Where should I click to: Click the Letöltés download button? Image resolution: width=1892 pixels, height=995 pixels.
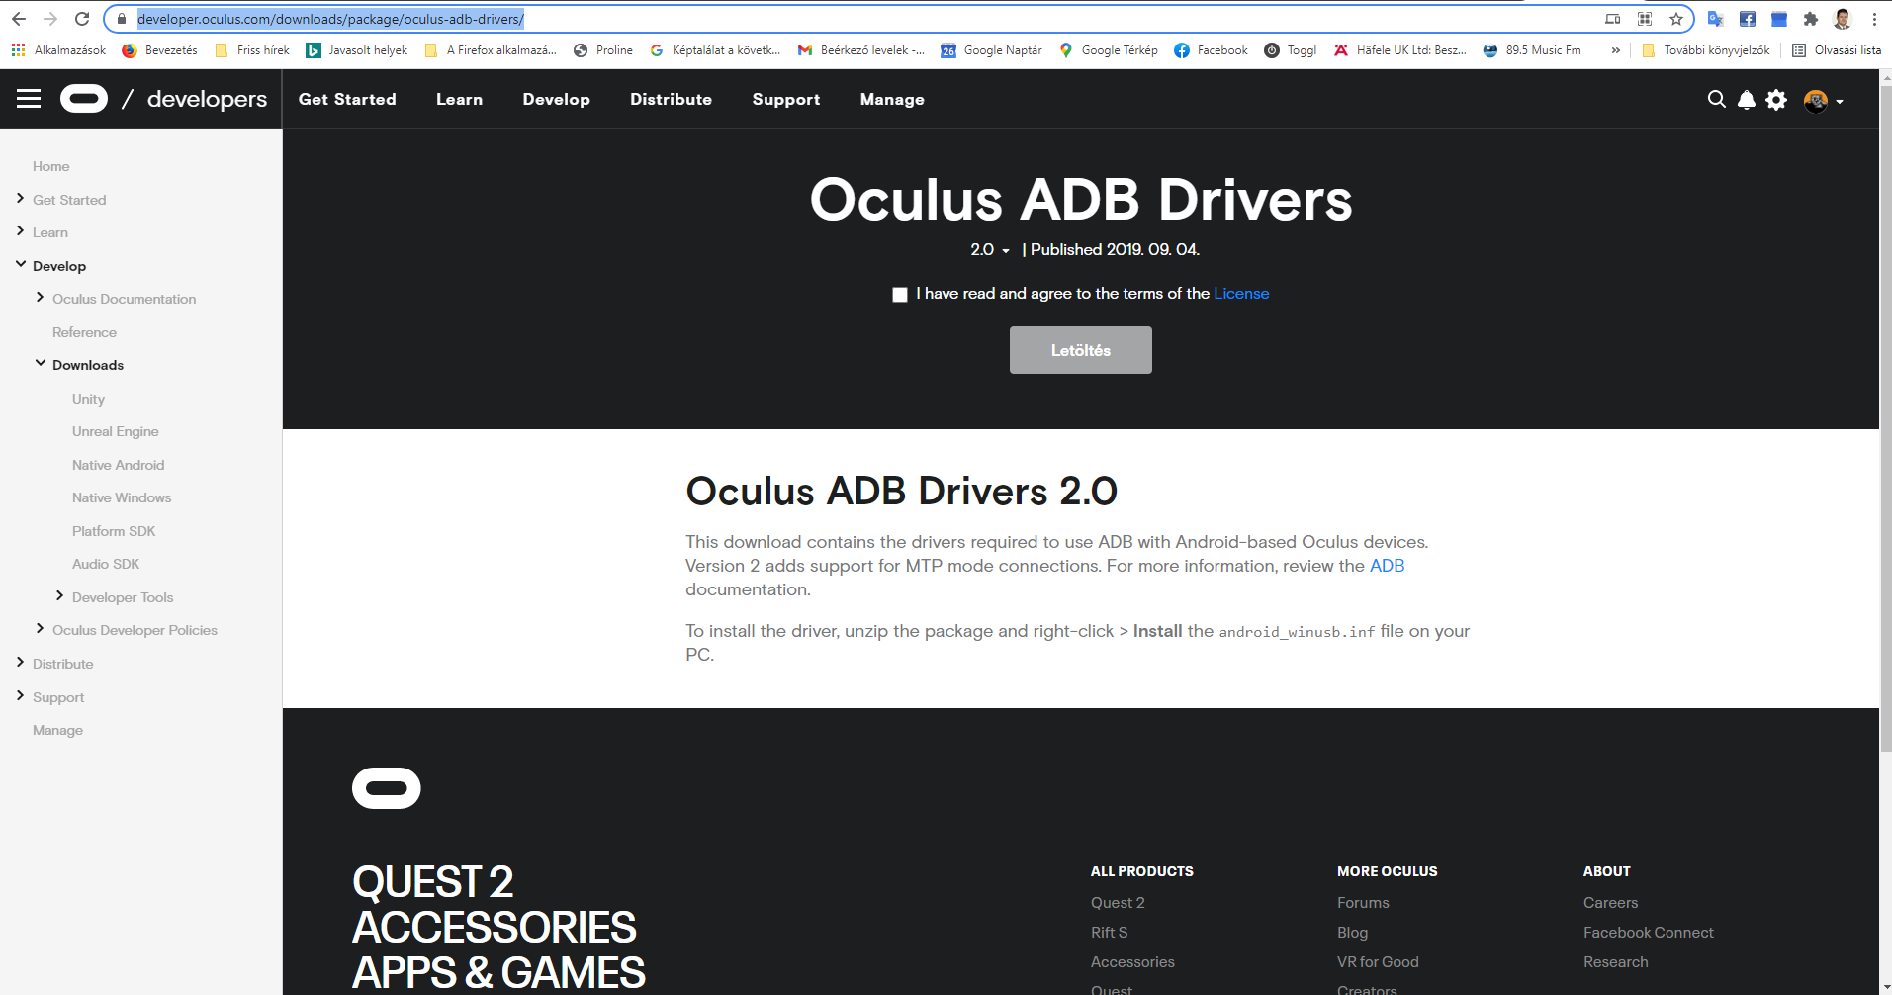(x=1081, y=350)
